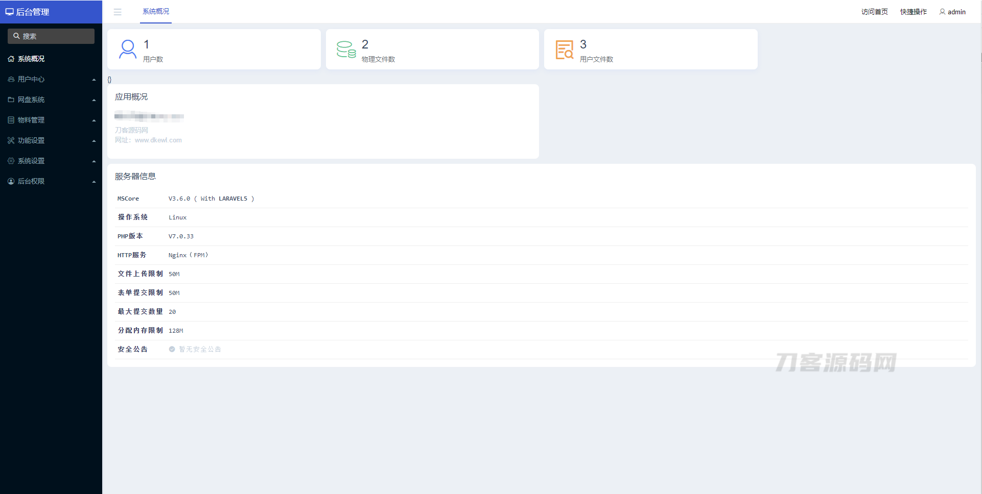Expand the 功能设置 menu arrow
Viewport: 982px width, 494px height.
click(94, 141)
